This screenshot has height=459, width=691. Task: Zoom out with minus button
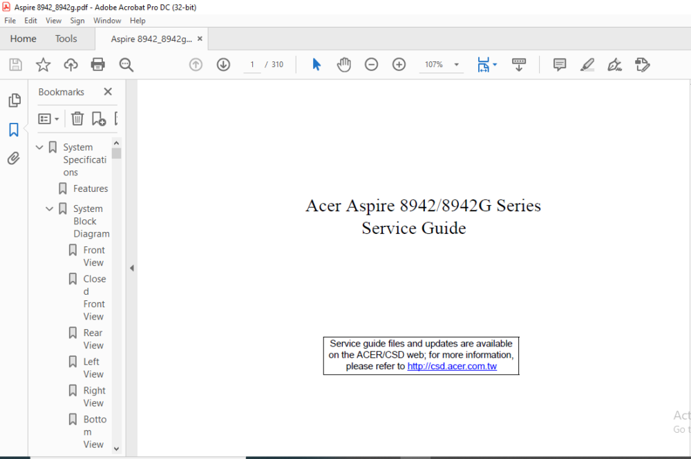[x=372, y=65]
